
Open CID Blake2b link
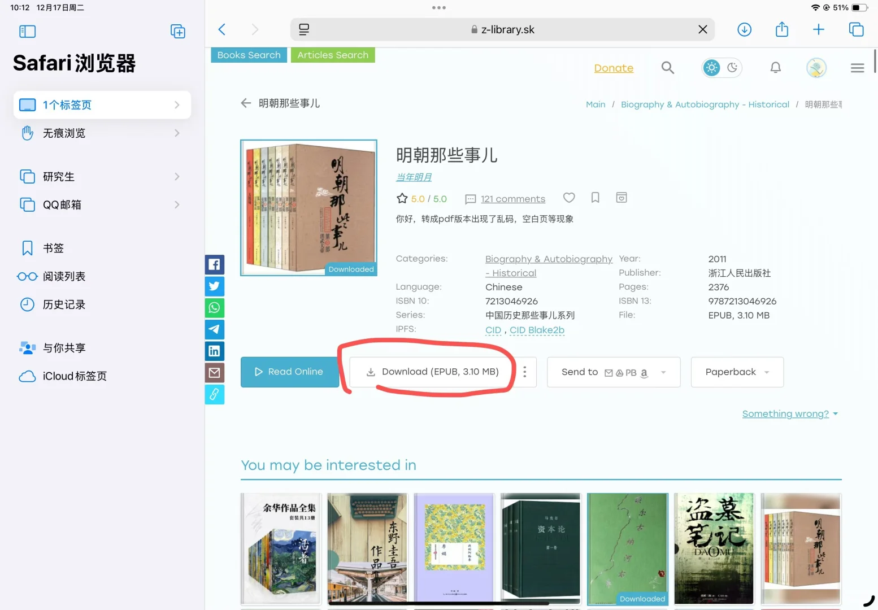coord(537,330)
